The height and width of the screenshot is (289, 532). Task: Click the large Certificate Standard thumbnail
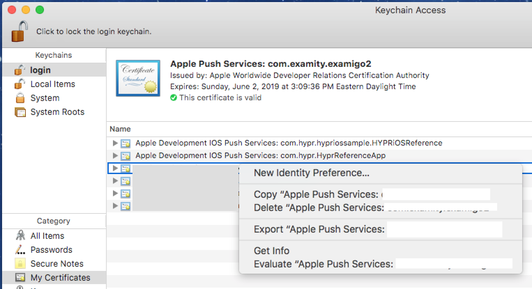click(x=138, y=78)
